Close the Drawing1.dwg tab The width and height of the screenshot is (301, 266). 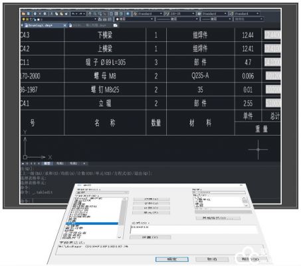click(x=64, y=25)
